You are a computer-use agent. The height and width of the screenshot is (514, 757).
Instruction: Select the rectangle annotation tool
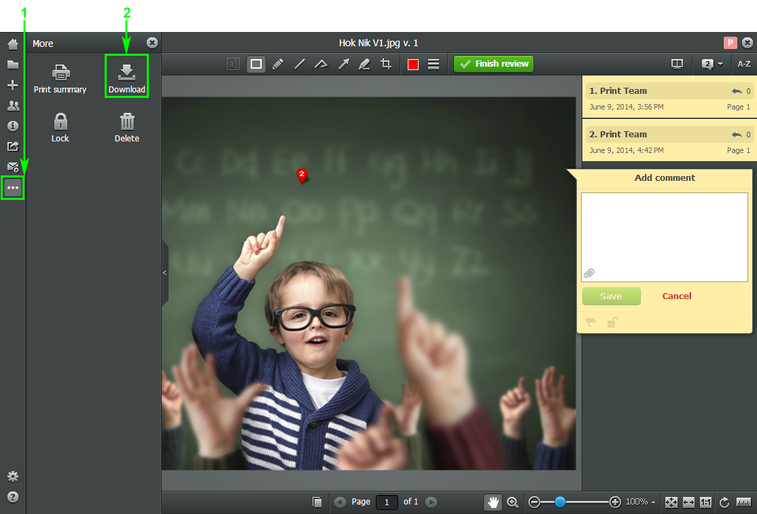click(256, 64)
